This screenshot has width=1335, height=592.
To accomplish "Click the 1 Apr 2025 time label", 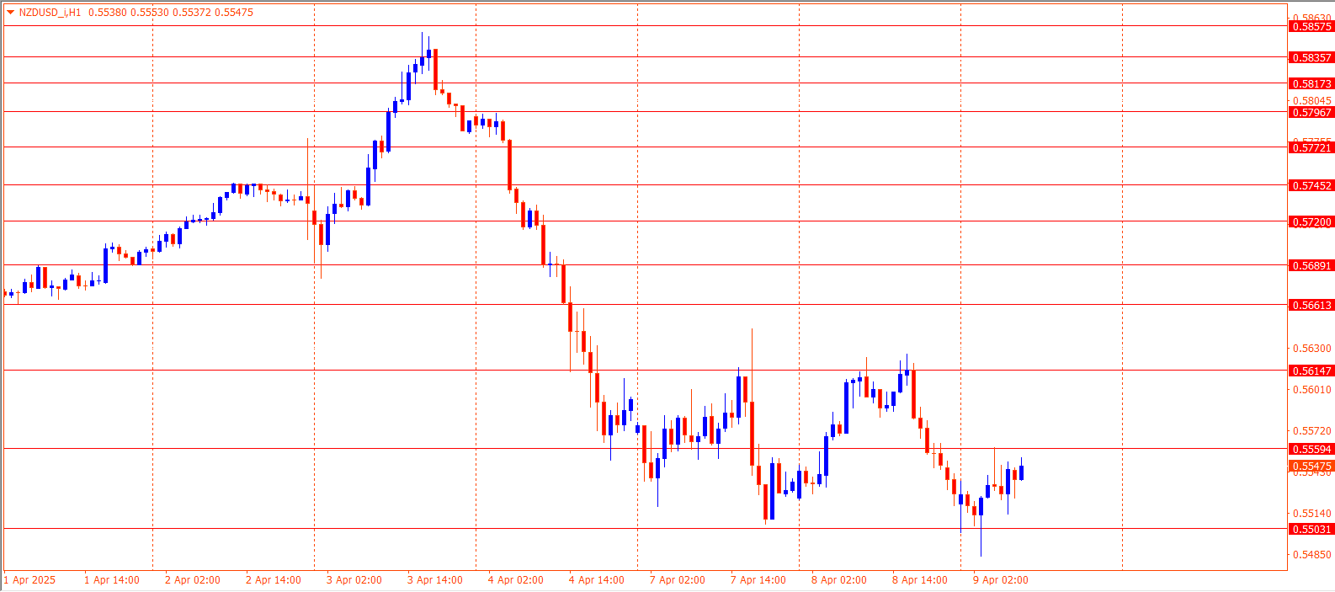I will point(30,580).
